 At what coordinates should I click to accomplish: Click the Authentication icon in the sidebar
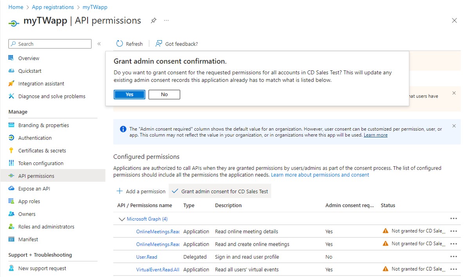tap(11, 138)
